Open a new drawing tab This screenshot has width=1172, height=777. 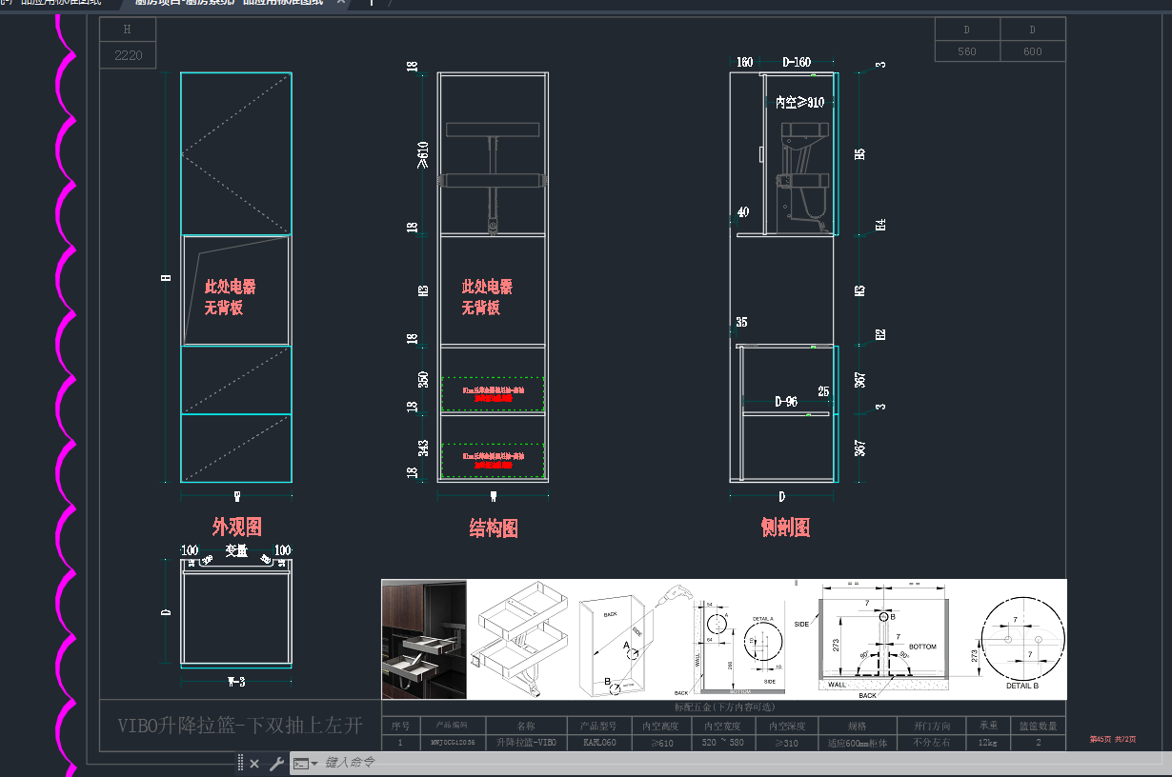371,2
